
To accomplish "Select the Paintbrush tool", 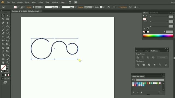I will click(3, 30).
